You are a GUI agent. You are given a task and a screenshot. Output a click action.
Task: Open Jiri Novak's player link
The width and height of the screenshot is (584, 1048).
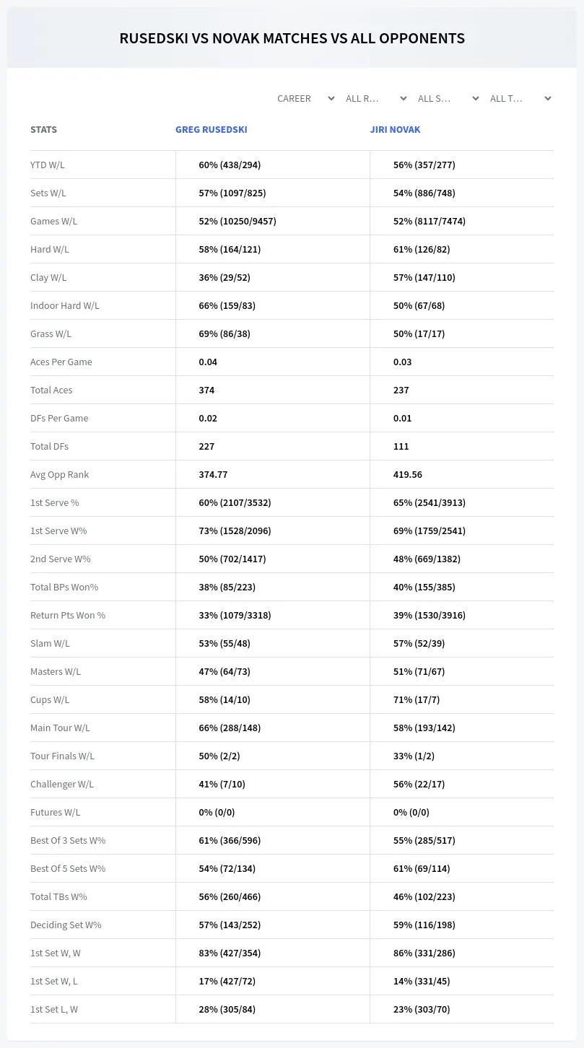(395, 130)
